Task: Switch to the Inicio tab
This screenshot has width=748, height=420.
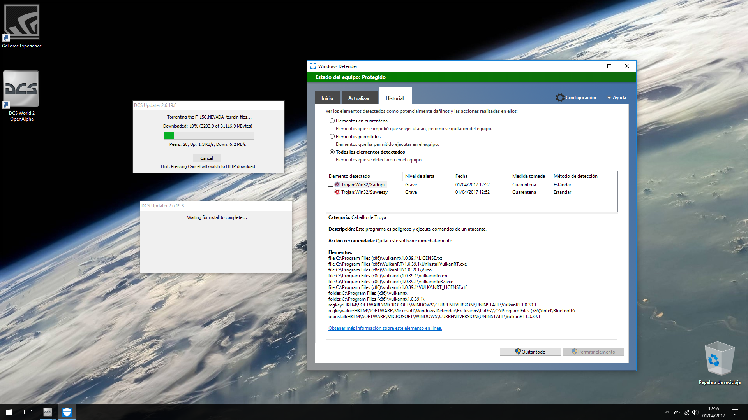Action: point(327,98)
